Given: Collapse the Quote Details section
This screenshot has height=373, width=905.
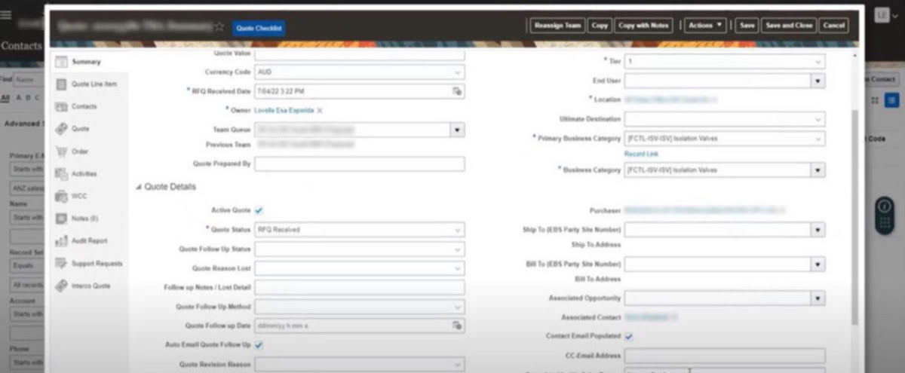Looking at the screenshot, I should (138, 187).
